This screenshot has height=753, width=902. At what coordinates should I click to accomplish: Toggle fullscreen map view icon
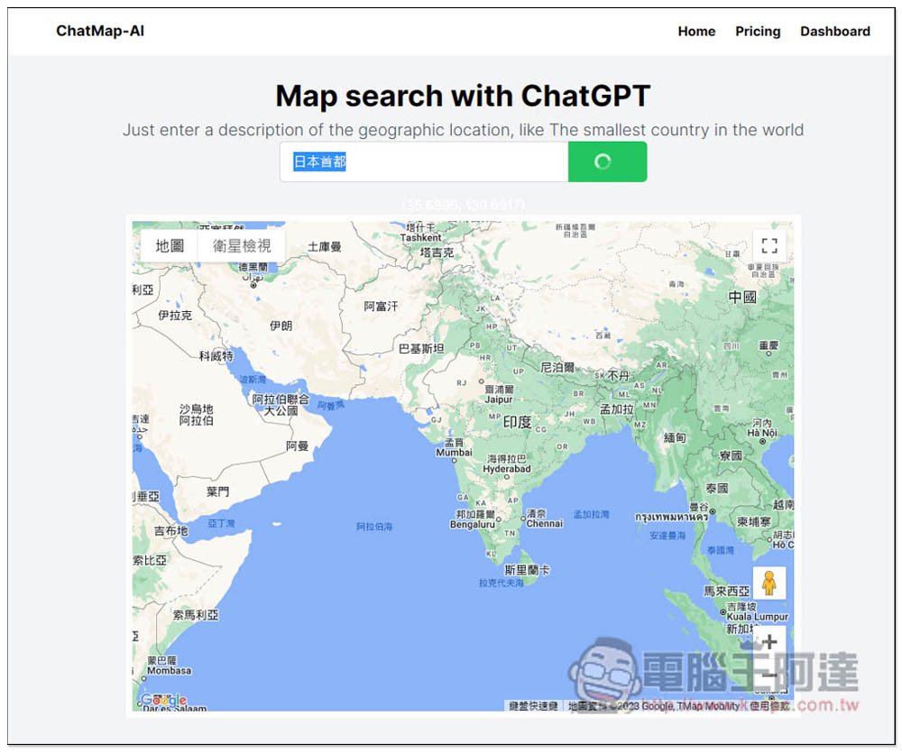[769, 246]
